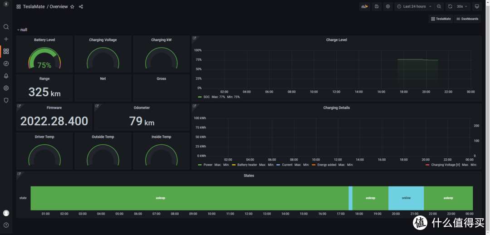Screen dimensions: 490x235
Task: Open the Server Admin shield icon
Action: 6,100
